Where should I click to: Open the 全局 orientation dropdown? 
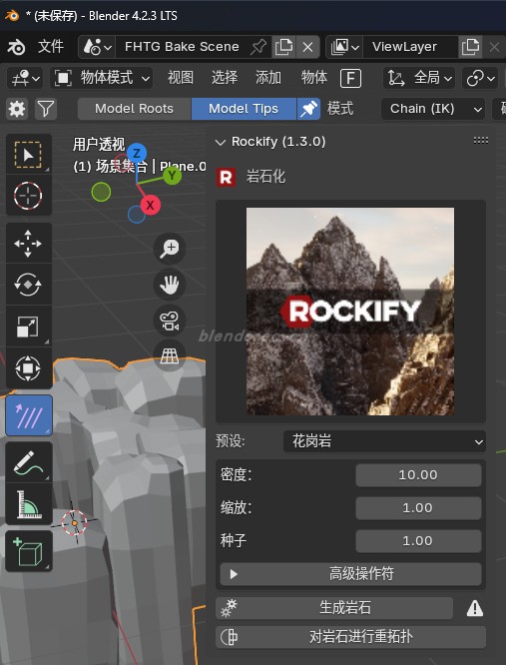[x=419, y=78]
